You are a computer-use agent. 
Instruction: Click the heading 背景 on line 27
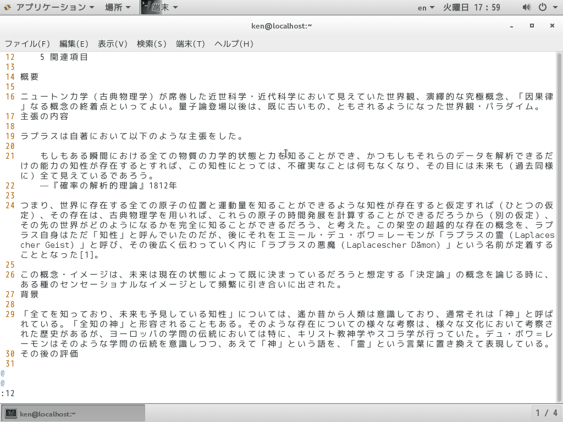tap(30, 295)
